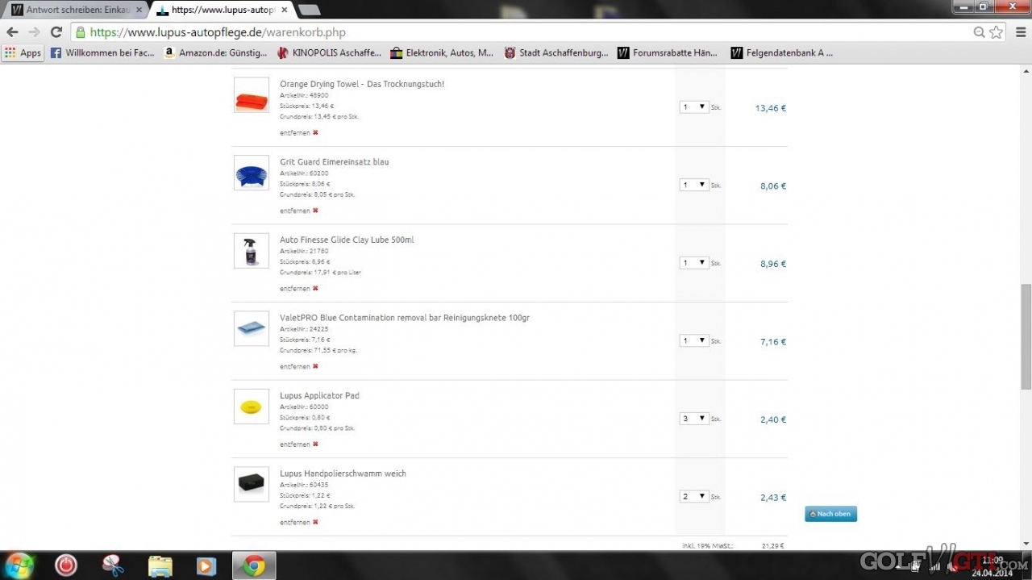Open the KINOPOLIS Aschaffe... bookmark

tap(330, 53)
